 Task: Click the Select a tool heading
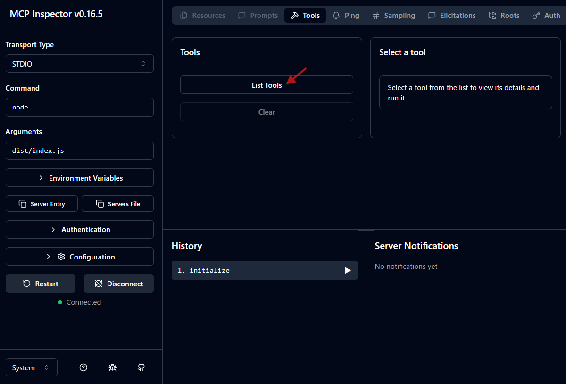tap(402, 52)
